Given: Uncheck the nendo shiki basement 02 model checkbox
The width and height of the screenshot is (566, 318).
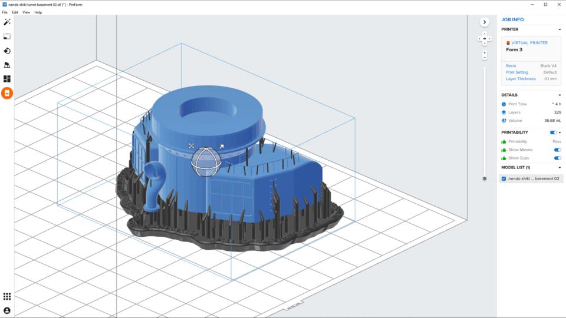Looking at the screenshot, I should [504, 178].
